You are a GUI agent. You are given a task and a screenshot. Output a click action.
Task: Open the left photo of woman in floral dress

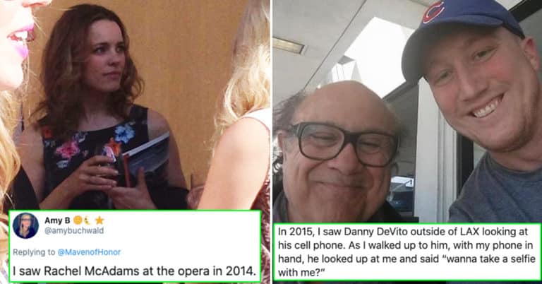click(x=135, y=105)
